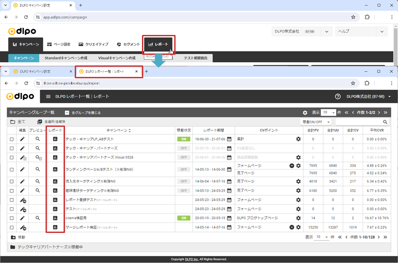Screen dimensions: 398x263
Task: Open calendar for 18-06-30 - 21-07-06 period
Action: pyautogui.click(x=229, y=139)
